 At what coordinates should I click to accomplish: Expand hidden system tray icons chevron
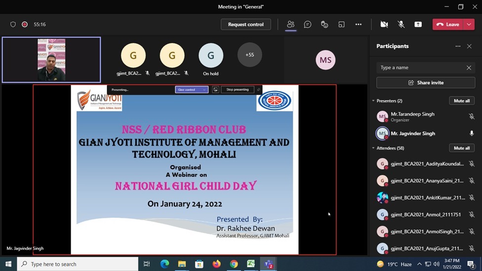click(x=419, y=264)
